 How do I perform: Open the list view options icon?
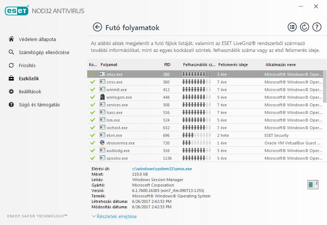click(292, 27)
